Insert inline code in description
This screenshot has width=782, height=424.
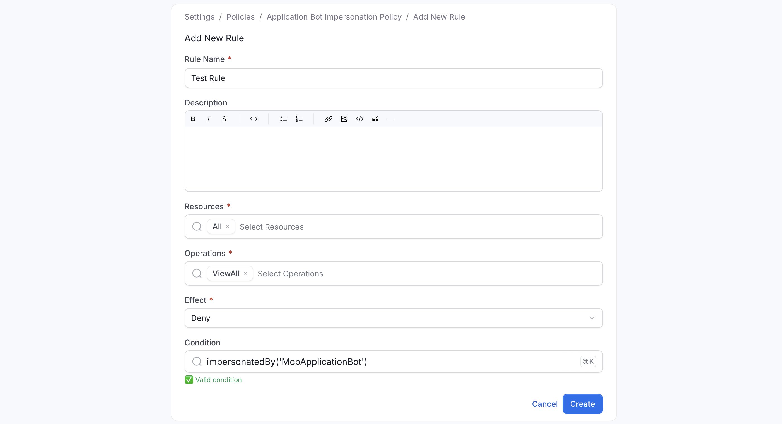pos(254,119)
